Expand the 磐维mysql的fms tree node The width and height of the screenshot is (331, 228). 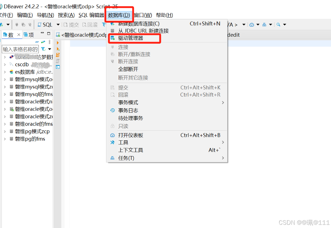5,94
